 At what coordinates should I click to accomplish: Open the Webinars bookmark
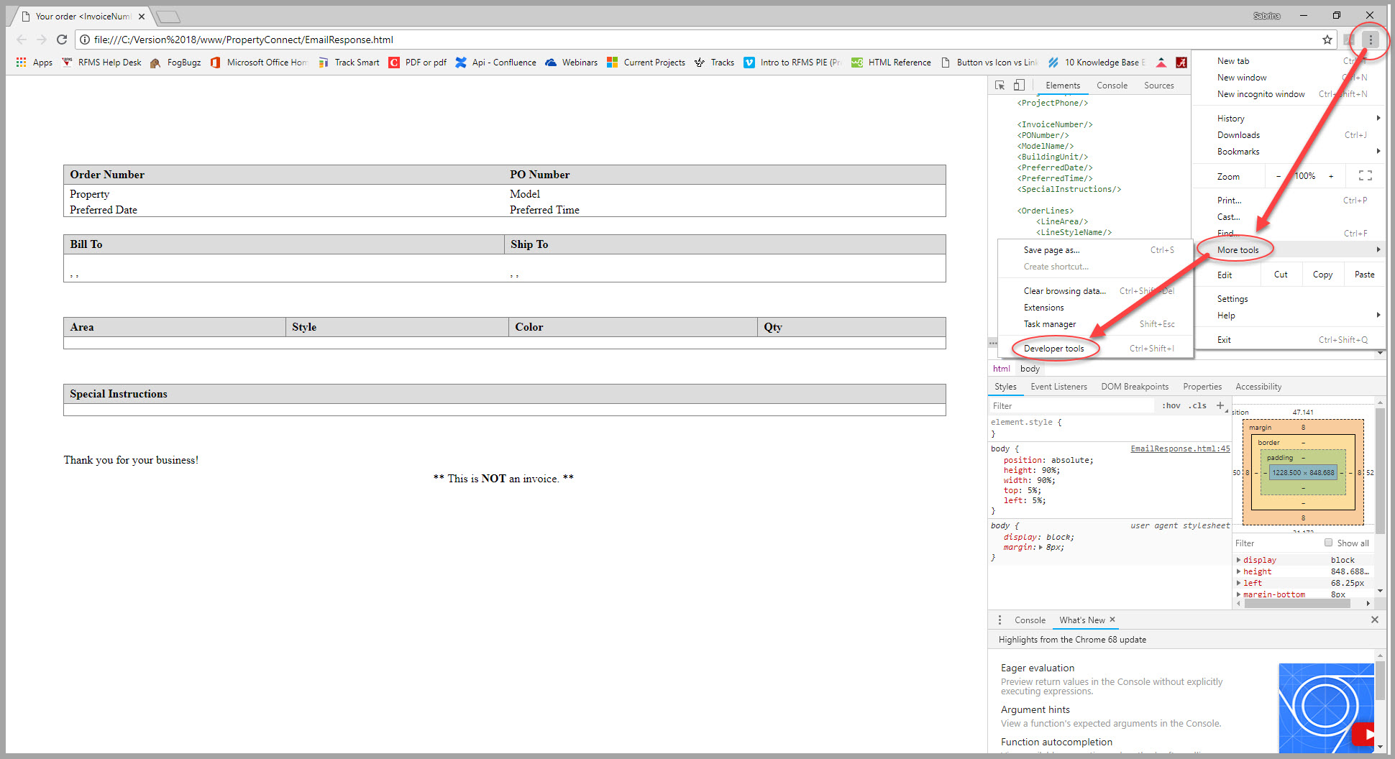click(571, 63)
